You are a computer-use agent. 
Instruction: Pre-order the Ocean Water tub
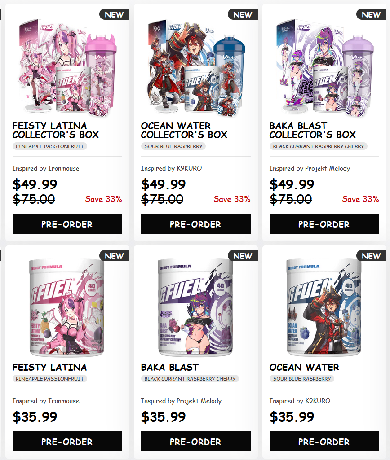[324, 441]
